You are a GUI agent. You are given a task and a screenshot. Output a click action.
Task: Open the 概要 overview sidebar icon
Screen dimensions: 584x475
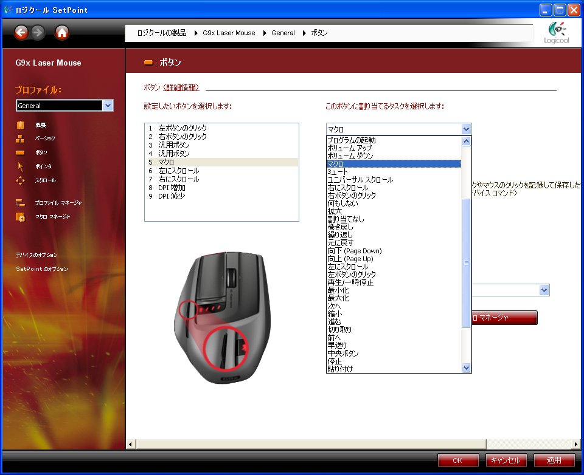tap(21, 125)
